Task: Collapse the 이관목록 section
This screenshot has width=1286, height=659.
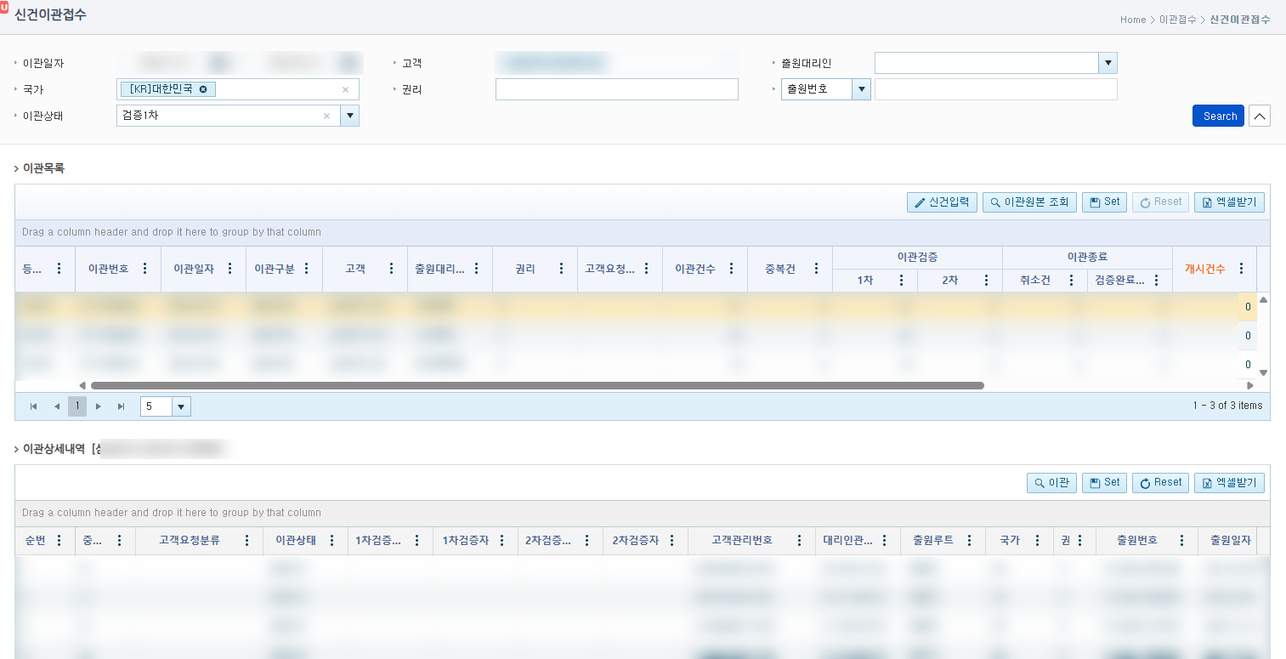Action: click(17, 169)
